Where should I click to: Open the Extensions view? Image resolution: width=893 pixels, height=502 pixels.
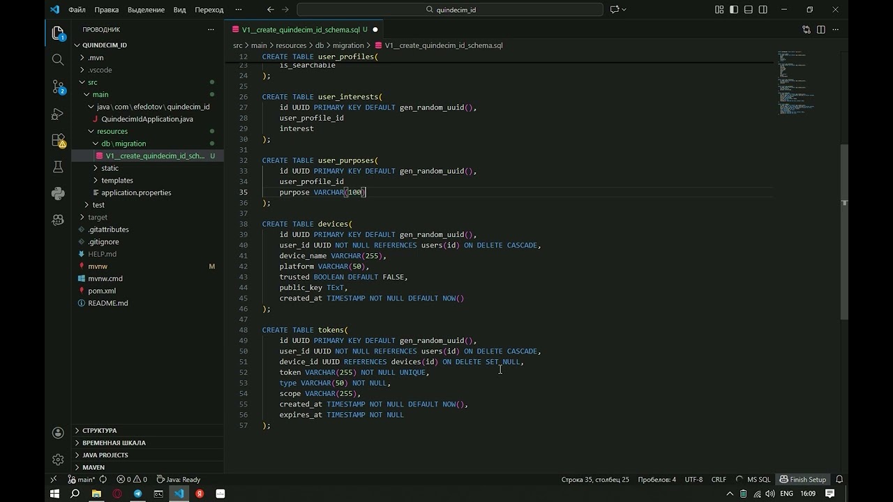click(58, 140)
